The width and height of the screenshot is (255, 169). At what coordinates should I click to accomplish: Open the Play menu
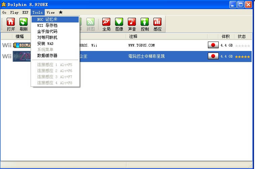click(14, 12)
